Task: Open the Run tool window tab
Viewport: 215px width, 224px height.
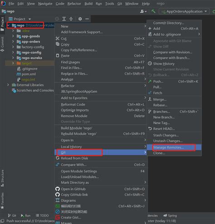Action: click(x=26, y=215)
